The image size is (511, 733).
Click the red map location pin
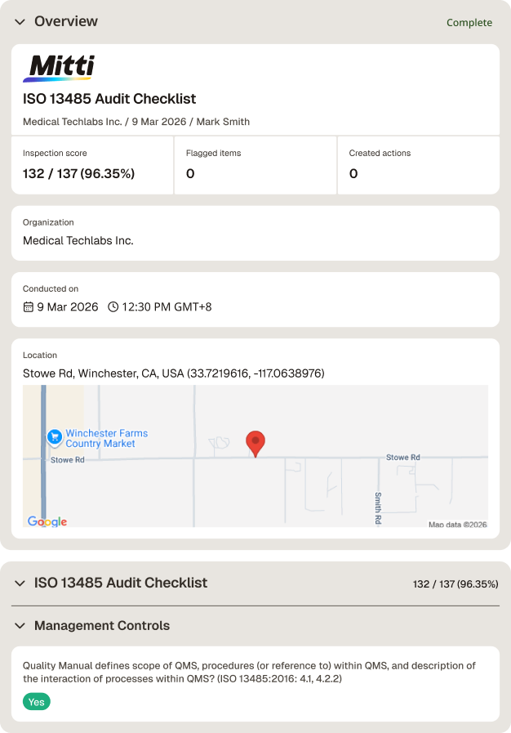pyautogui.click(x=255, y=444)
